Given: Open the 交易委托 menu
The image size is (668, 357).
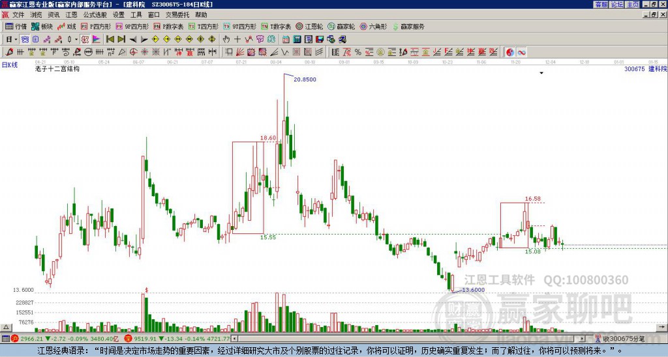Looking at the screenshot, I should [177, 15].
